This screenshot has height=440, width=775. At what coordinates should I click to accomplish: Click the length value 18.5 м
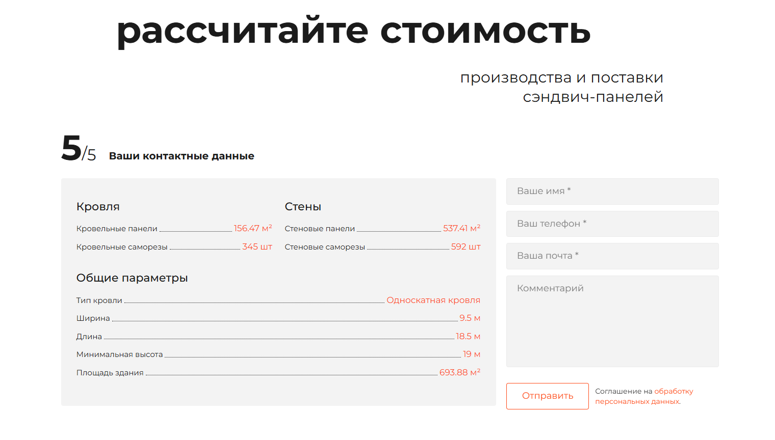click(468, 336)
